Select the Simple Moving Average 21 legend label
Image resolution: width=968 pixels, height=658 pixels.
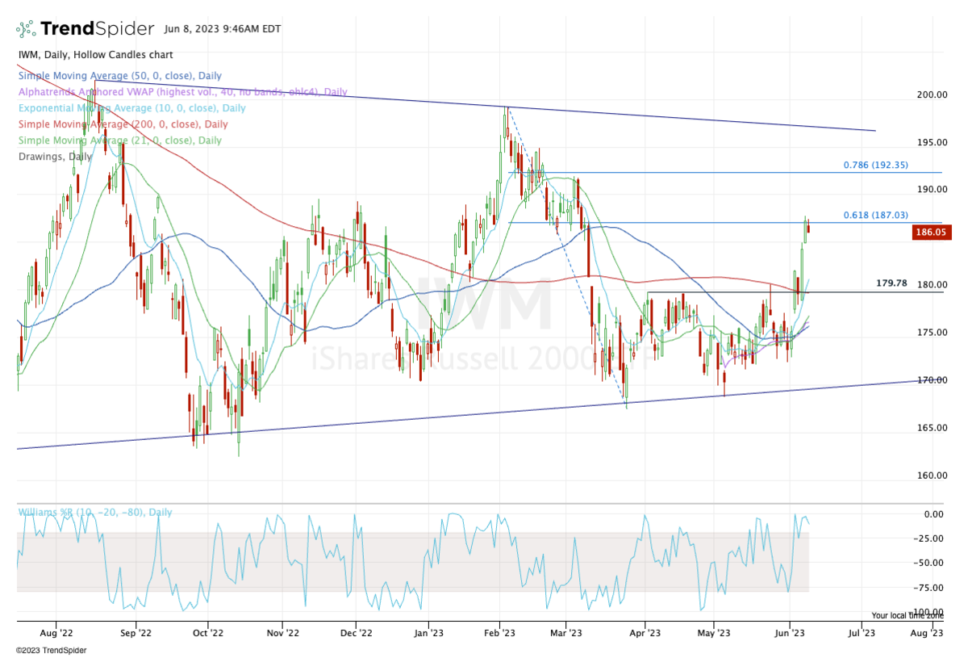119,140
